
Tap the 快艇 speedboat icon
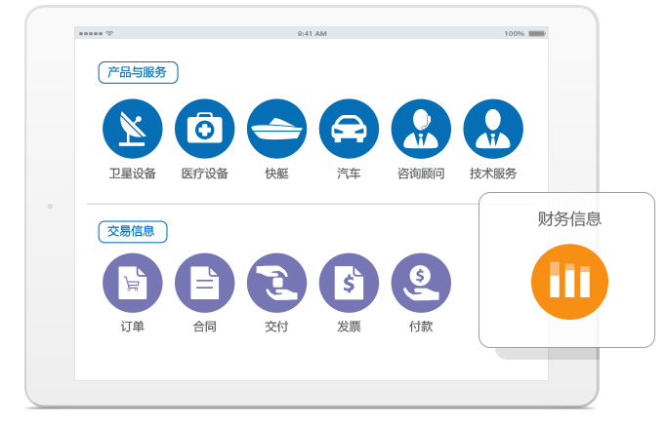[276, 129]
